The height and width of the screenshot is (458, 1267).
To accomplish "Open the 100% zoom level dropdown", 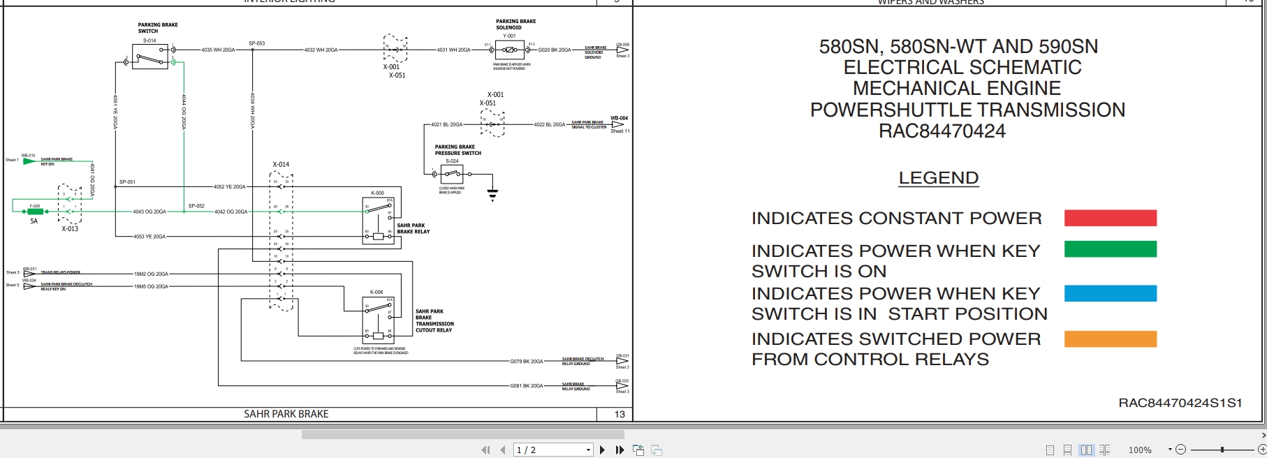I will click(x=1169, y=450).
